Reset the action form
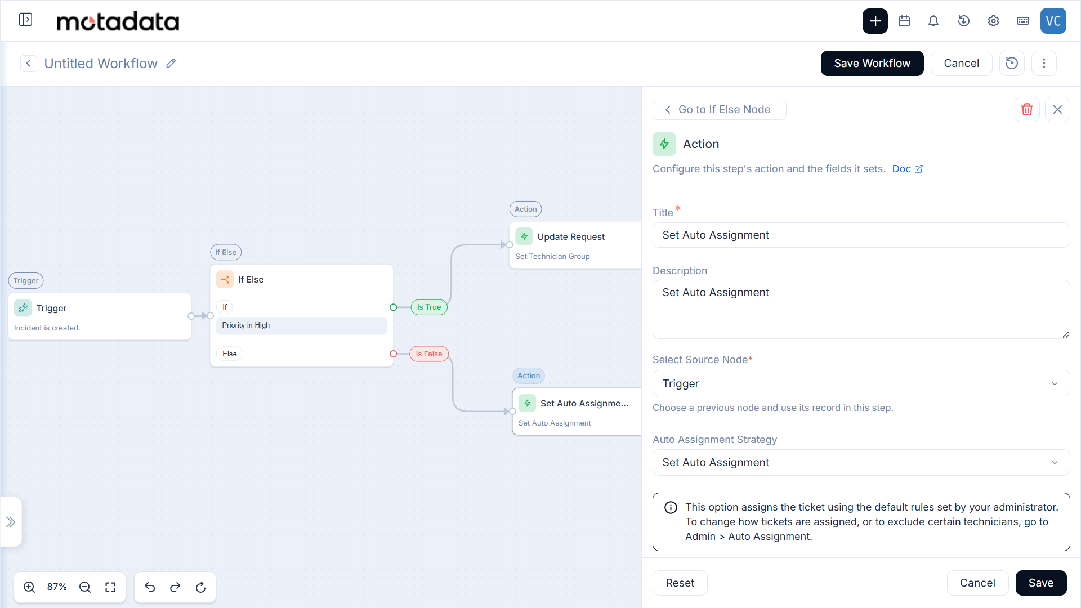Viewport: 1081px width, 608px height. (680, 583)
